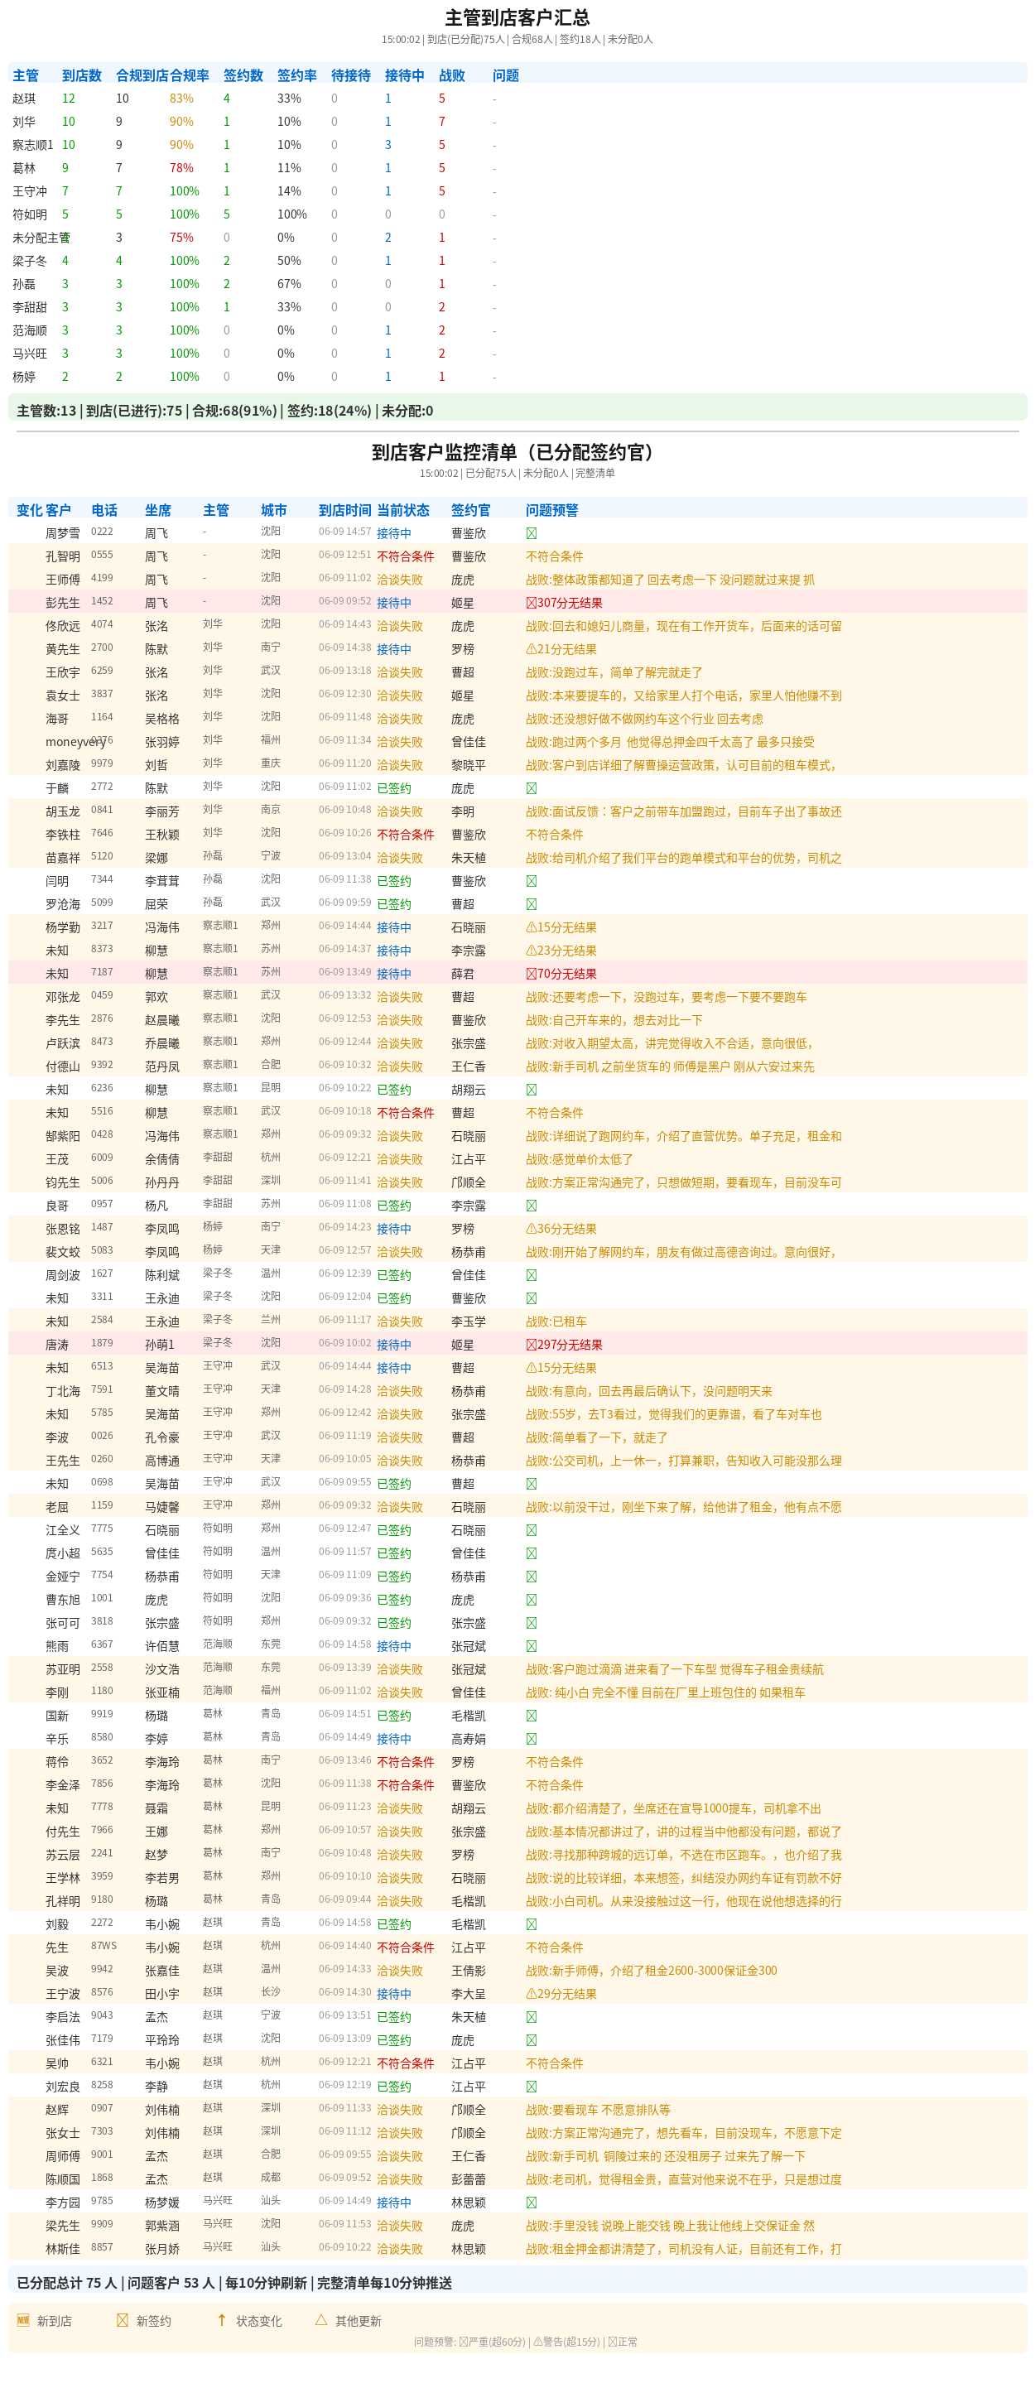Click the green status icon in 于麟's row
This screenshot has width=1035, height=2388.
point(531,788)
